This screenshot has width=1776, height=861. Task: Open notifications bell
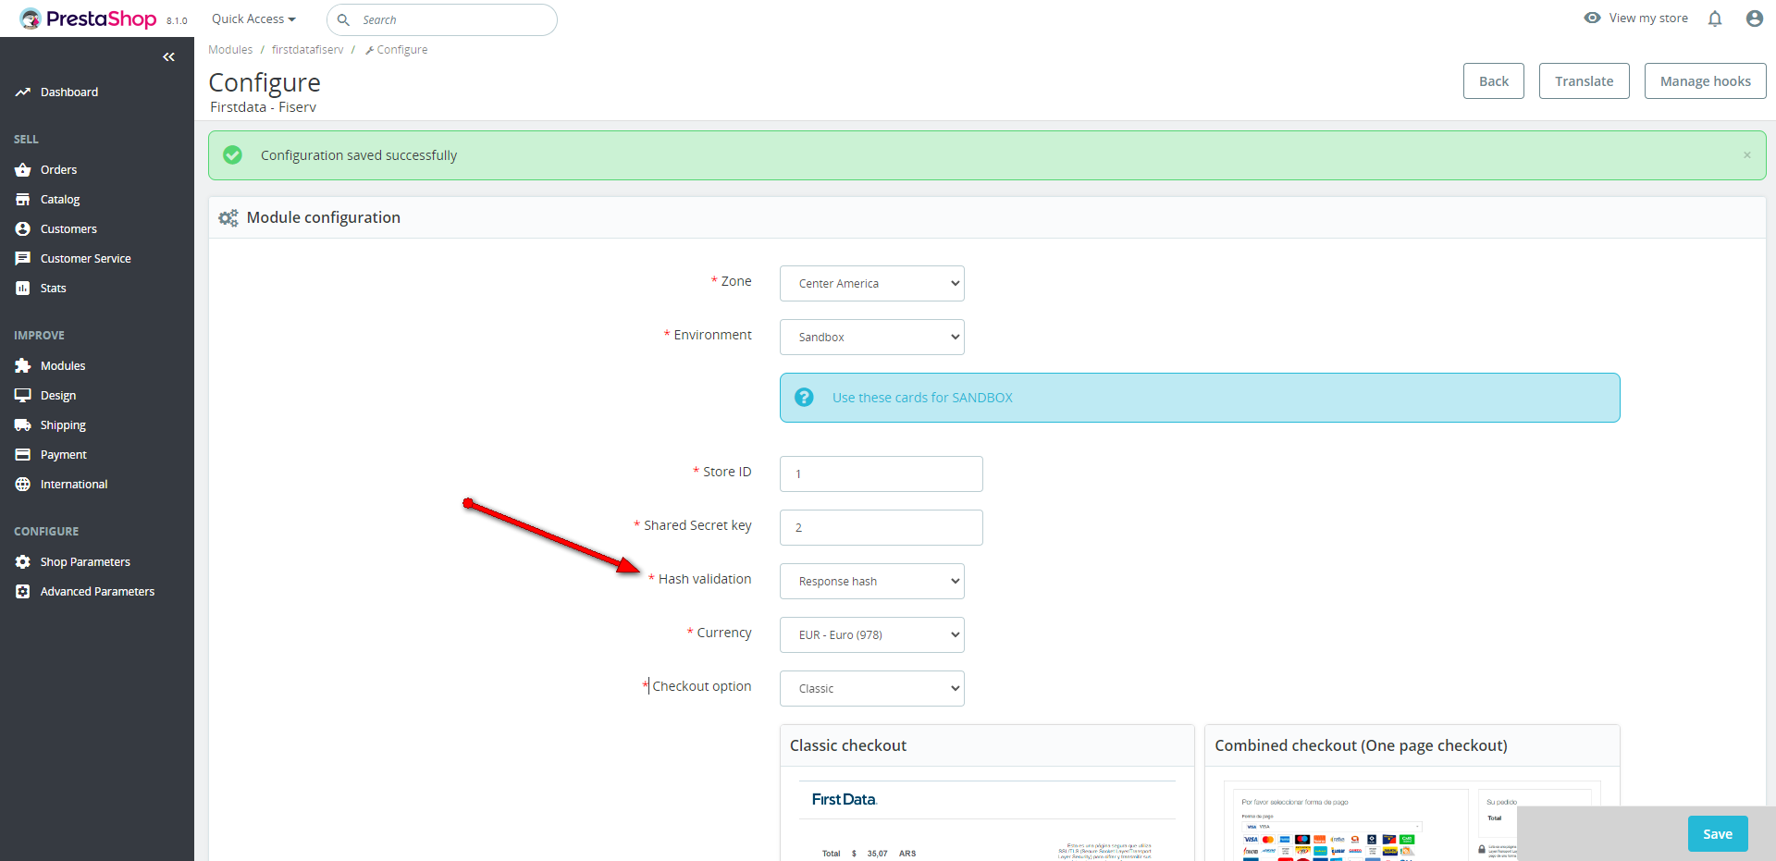(x=1715, y=18)
